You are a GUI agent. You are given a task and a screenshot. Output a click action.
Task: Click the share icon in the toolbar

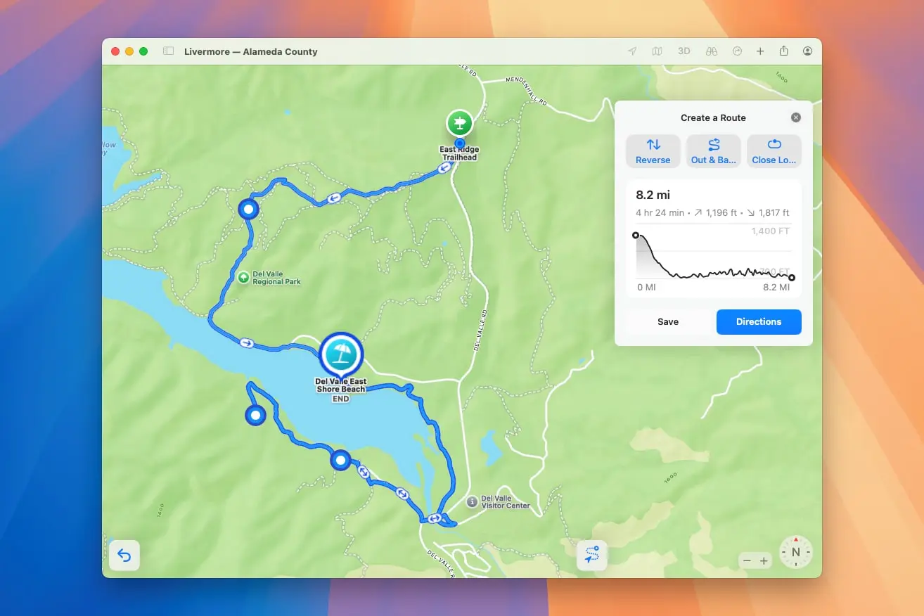click(783, 51)
